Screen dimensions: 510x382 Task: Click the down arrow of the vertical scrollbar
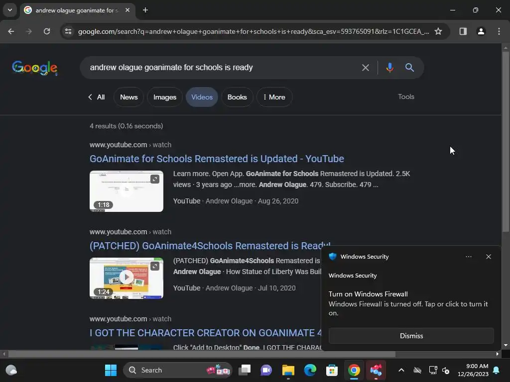[505, 345]
